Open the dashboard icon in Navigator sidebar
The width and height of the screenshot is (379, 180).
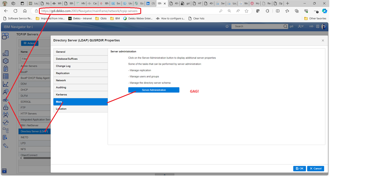pos(5,36)
